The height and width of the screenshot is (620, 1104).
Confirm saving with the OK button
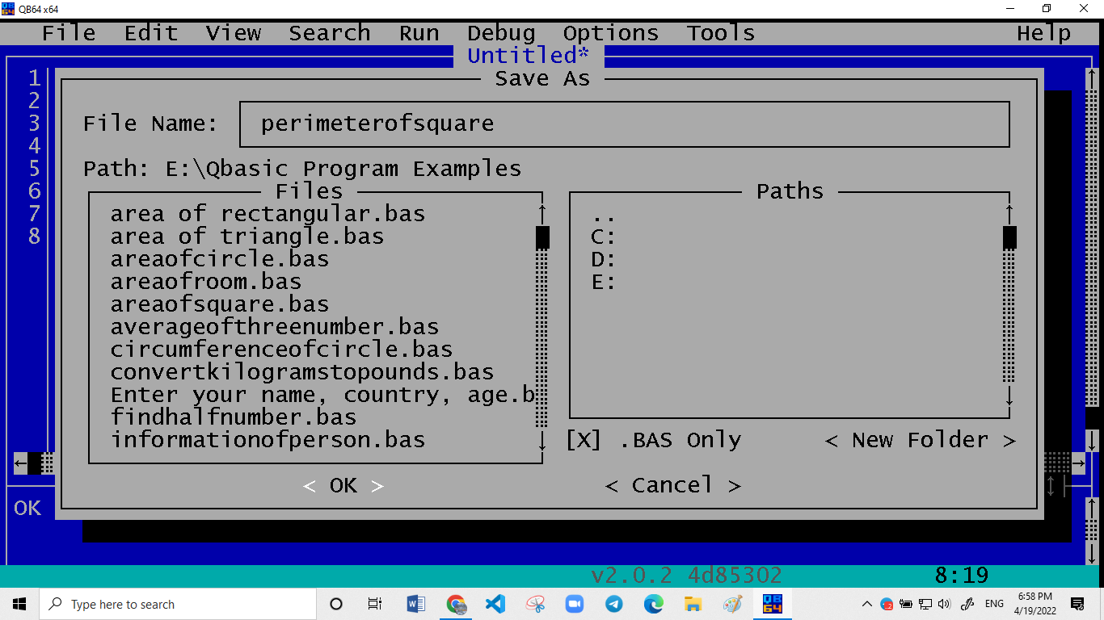point(343,485)
